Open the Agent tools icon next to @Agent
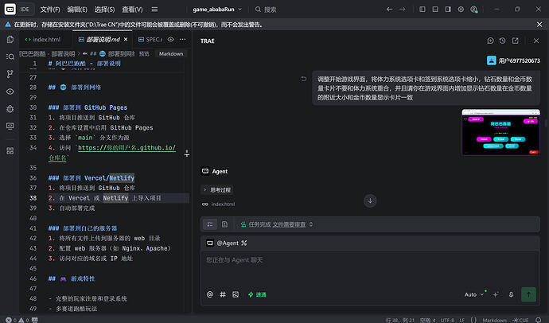 244,243
